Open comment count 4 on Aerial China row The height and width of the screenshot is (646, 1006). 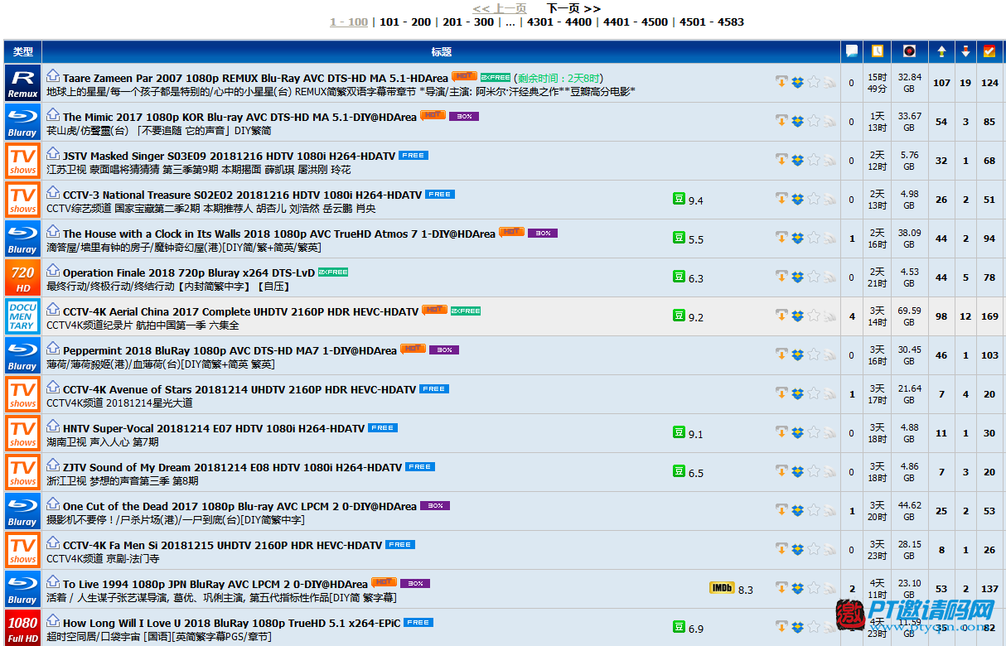[x=852, y=316]
